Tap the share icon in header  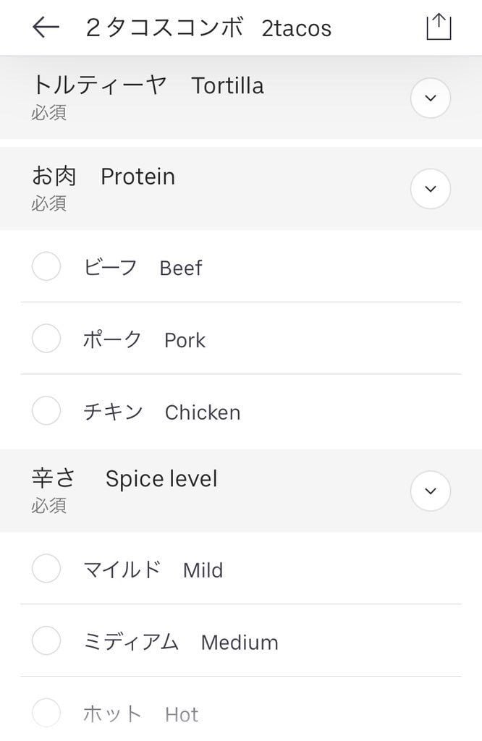pyautogui.click(x=438, y=27)
